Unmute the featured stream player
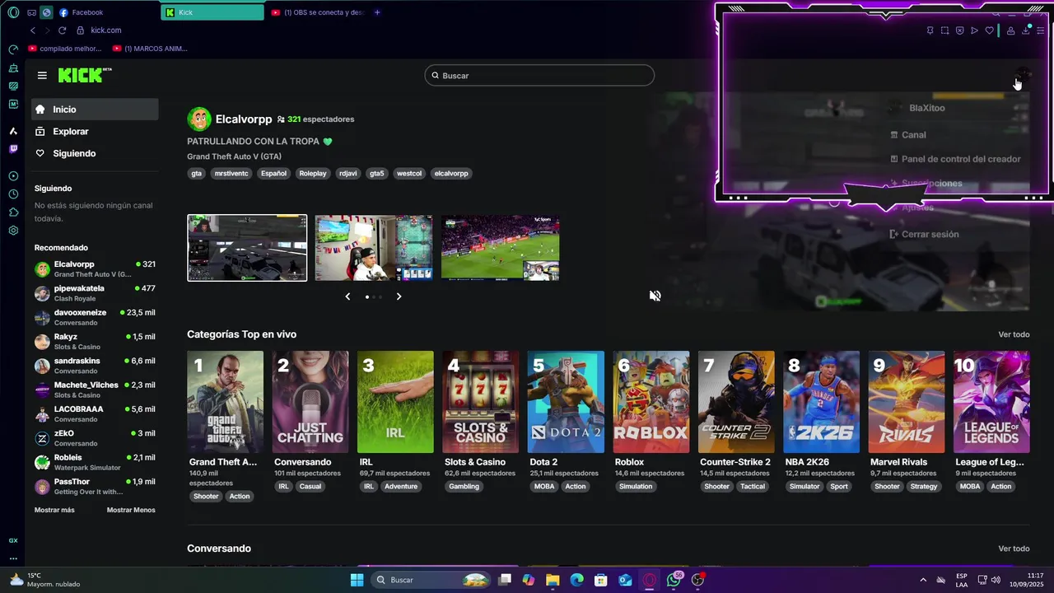Viewport: 1054px width, 593px height. pyautogui.click(x=655, y=296)
